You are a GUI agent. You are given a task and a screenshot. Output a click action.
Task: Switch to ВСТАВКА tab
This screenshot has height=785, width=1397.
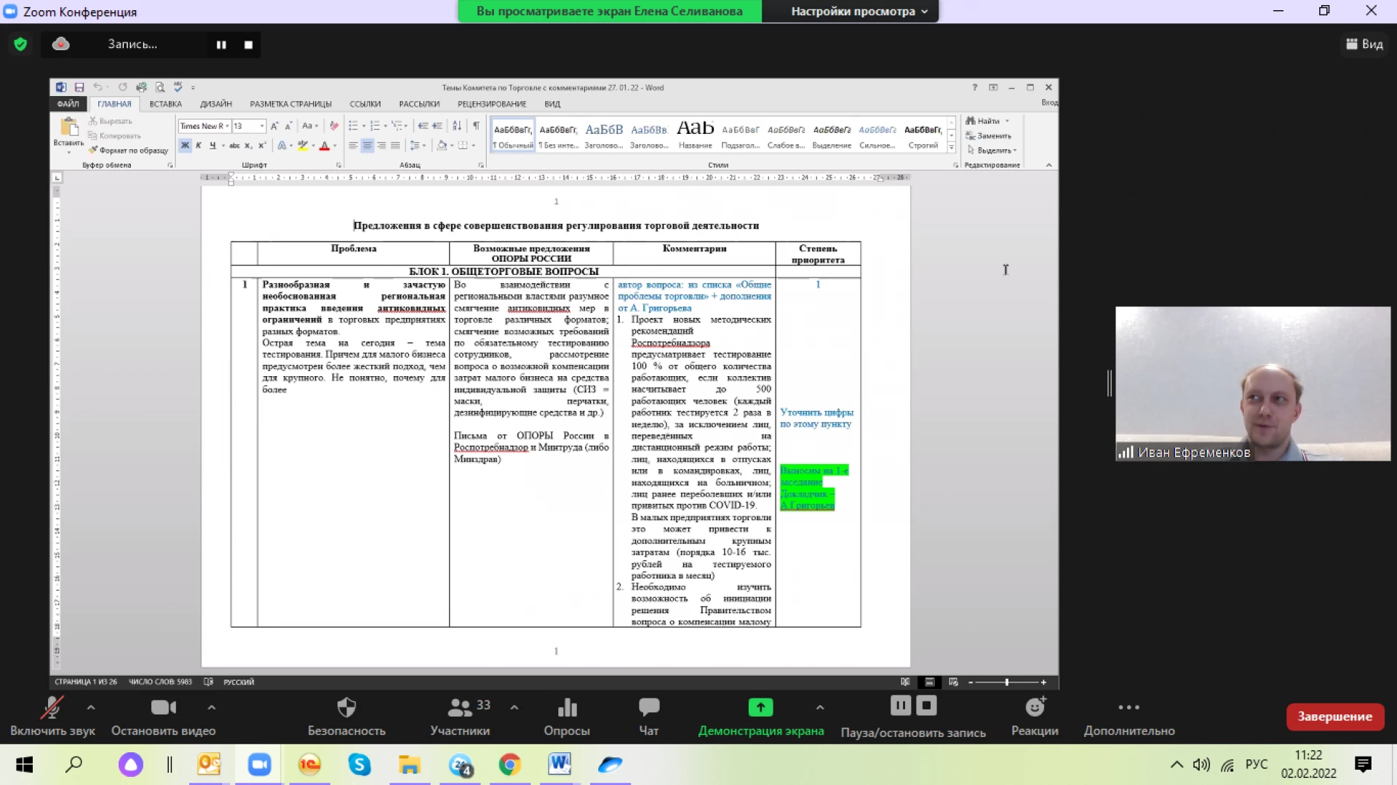pos(165,104)
